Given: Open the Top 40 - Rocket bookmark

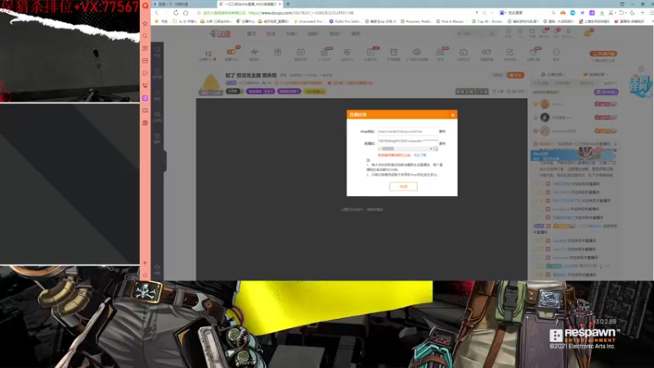Looking at the screenshot, I should [x=487, y=21].
